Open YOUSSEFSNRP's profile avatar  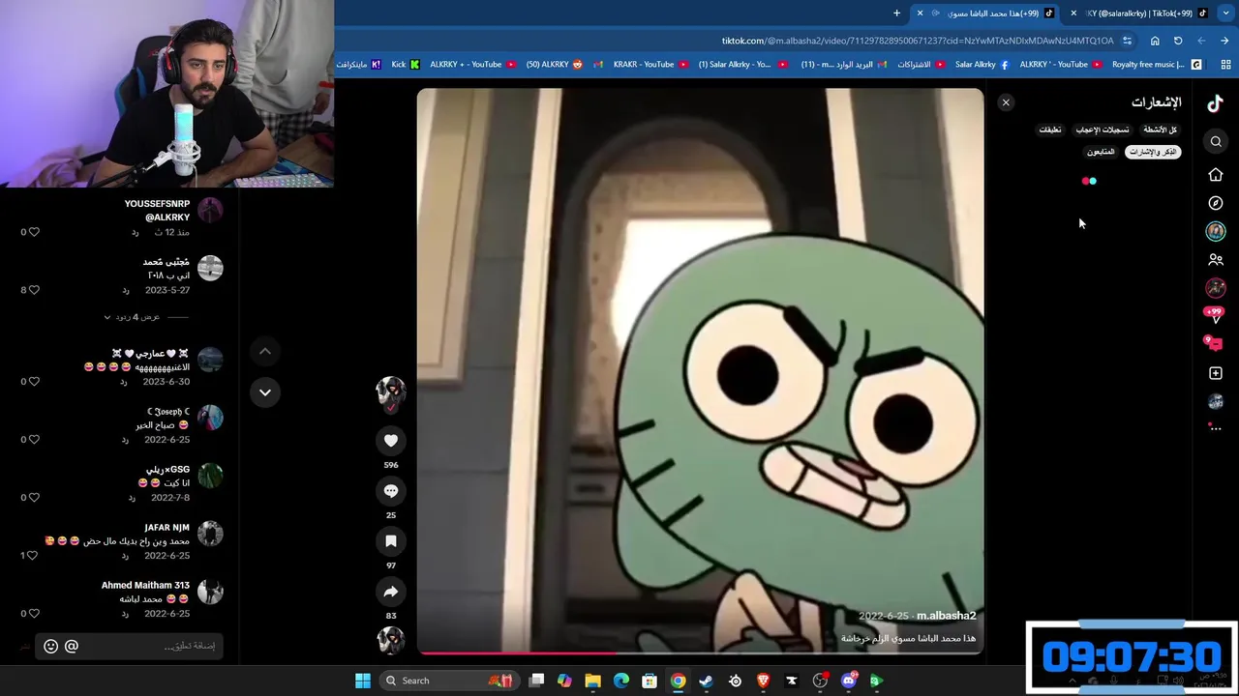point(210,211)
